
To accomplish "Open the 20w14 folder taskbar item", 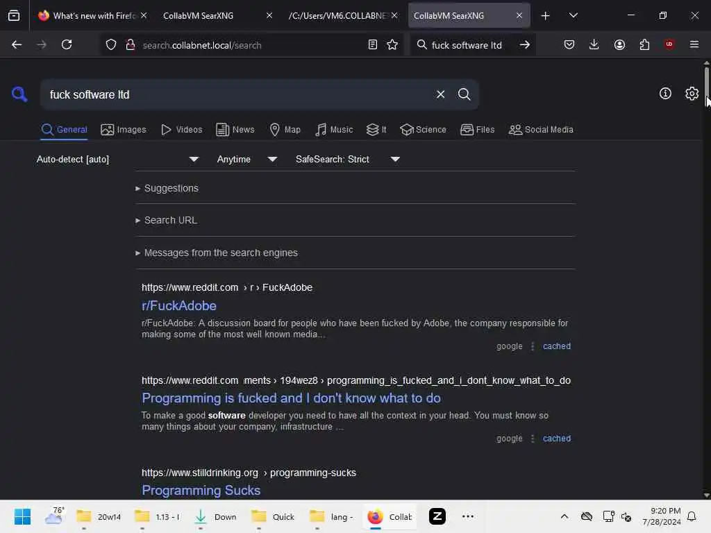I will tap(99, 516).
